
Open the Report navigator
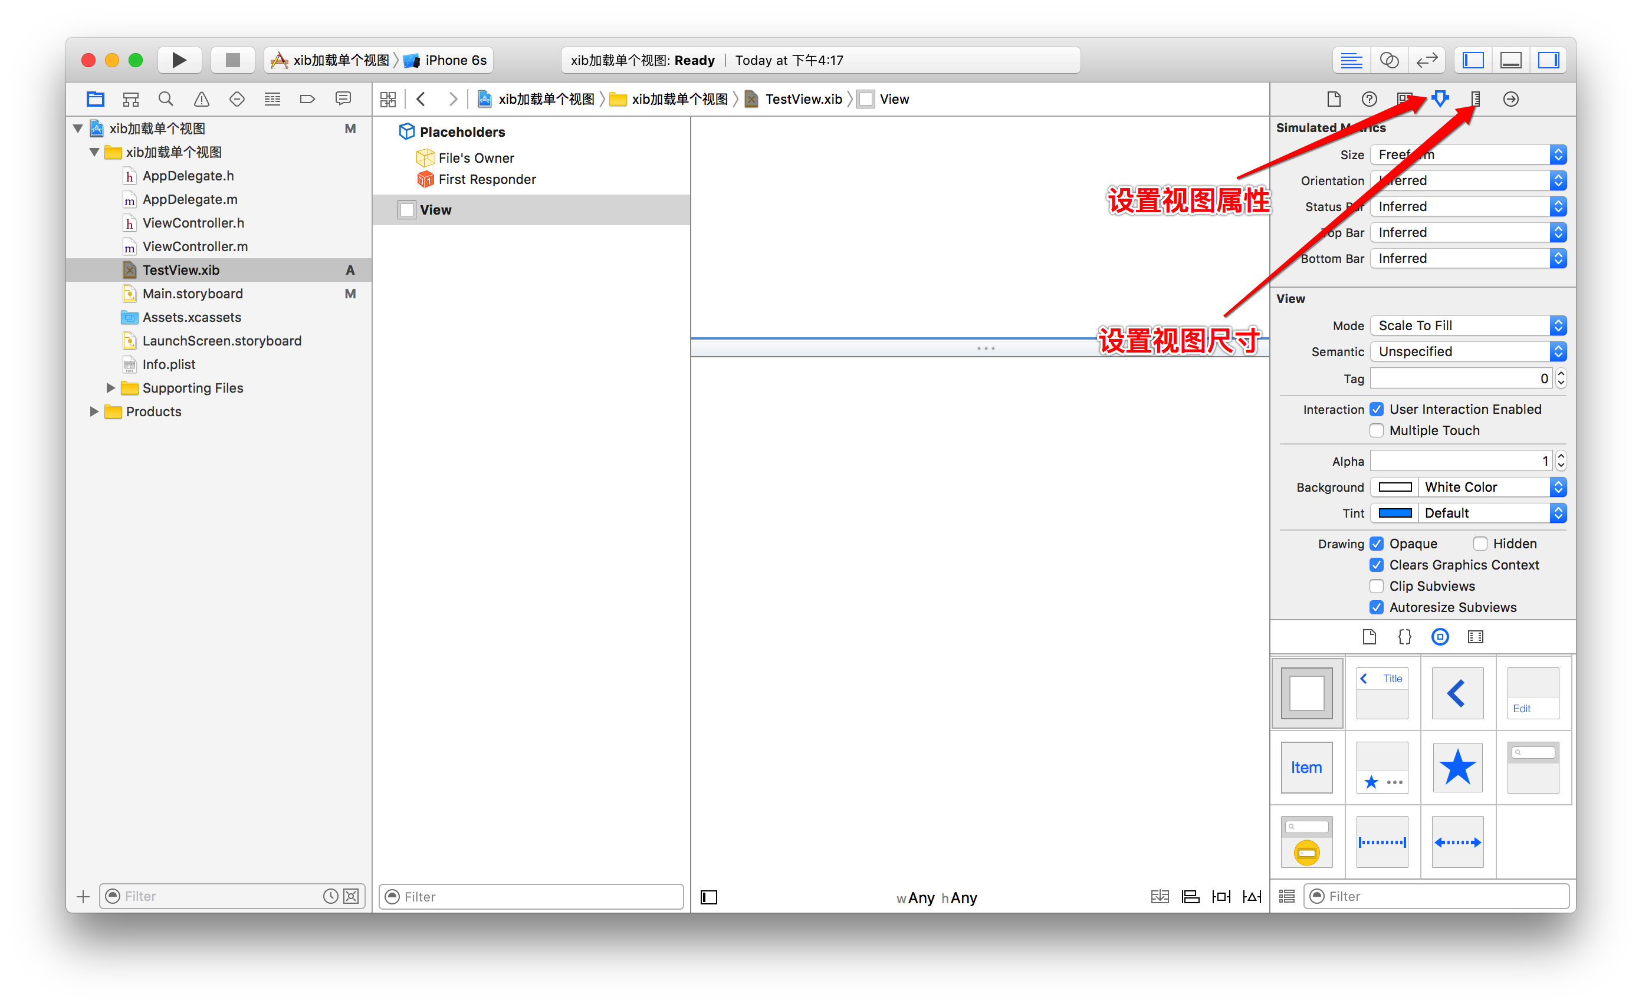343,99
